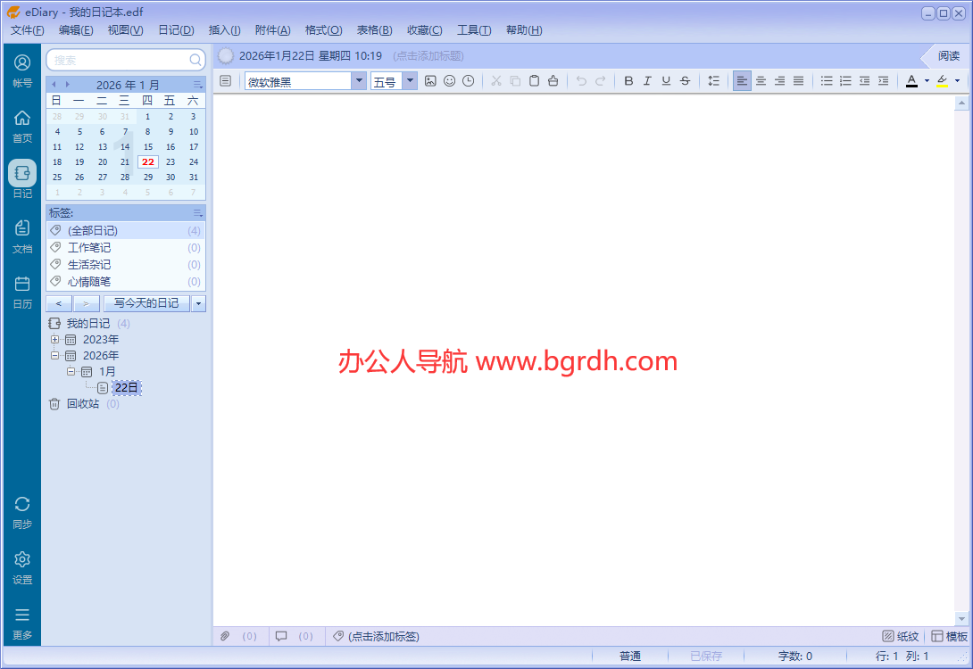Screen dimensions: 973x669
Task: Set left text alignment
Action: click(742, 80)
